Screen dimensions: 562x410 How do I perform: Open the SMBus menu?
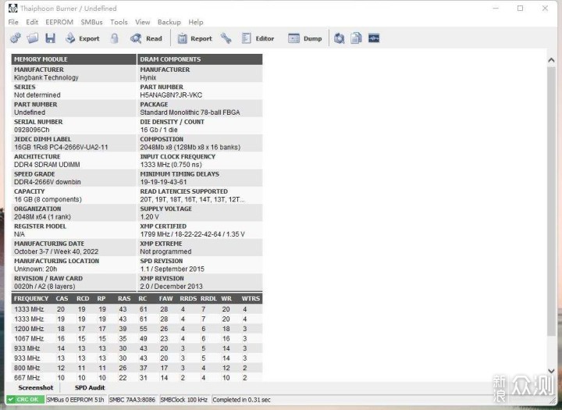coord(91,22)
